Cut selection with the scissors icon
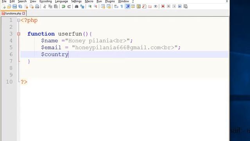The image size is (250, 141). coord(45,6)
